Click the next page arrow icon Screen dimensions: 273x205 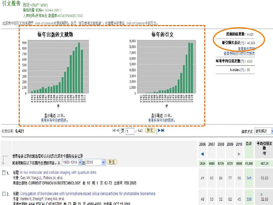[x=159, y=130]
